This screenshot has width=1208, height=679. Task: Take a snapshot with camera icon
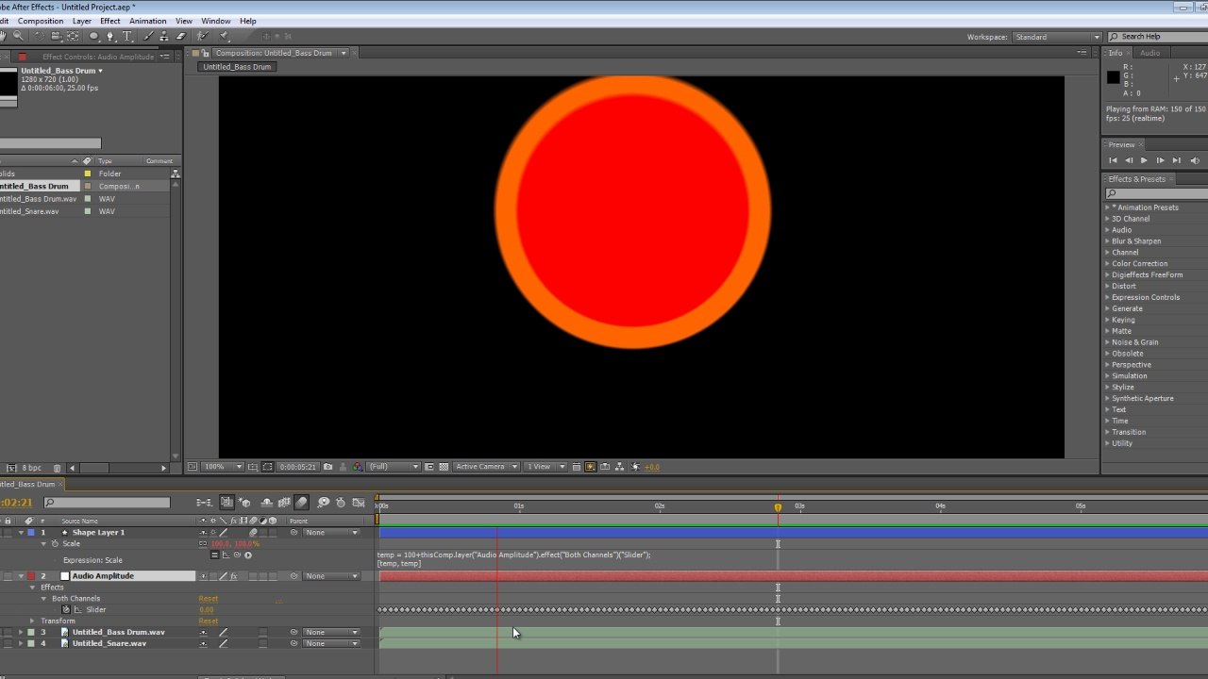click(x=327, y=466)
